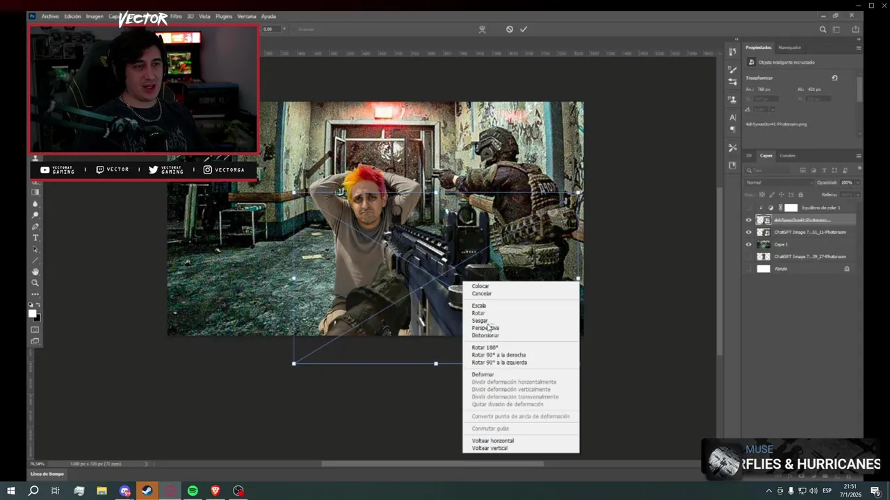Image resolution: width=890 pixels, height=500 pixels.
Task: Open the Brushes panel icon
Action: point(732,69)
